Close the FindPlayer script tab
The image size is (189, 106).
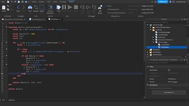pyautogui.click(x=60, y=19)
